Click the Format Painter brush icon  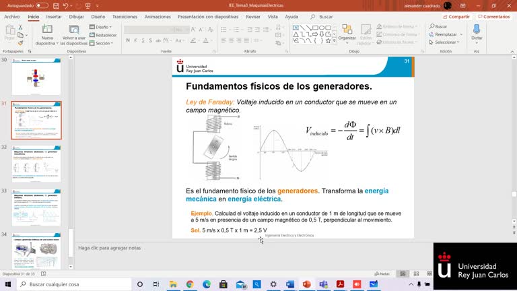coord(20,43)
